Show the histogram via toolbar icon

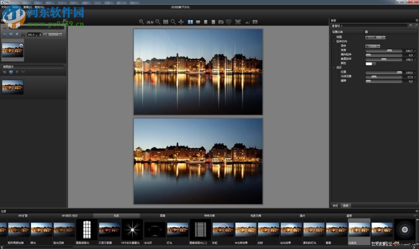tap(247, 22)
